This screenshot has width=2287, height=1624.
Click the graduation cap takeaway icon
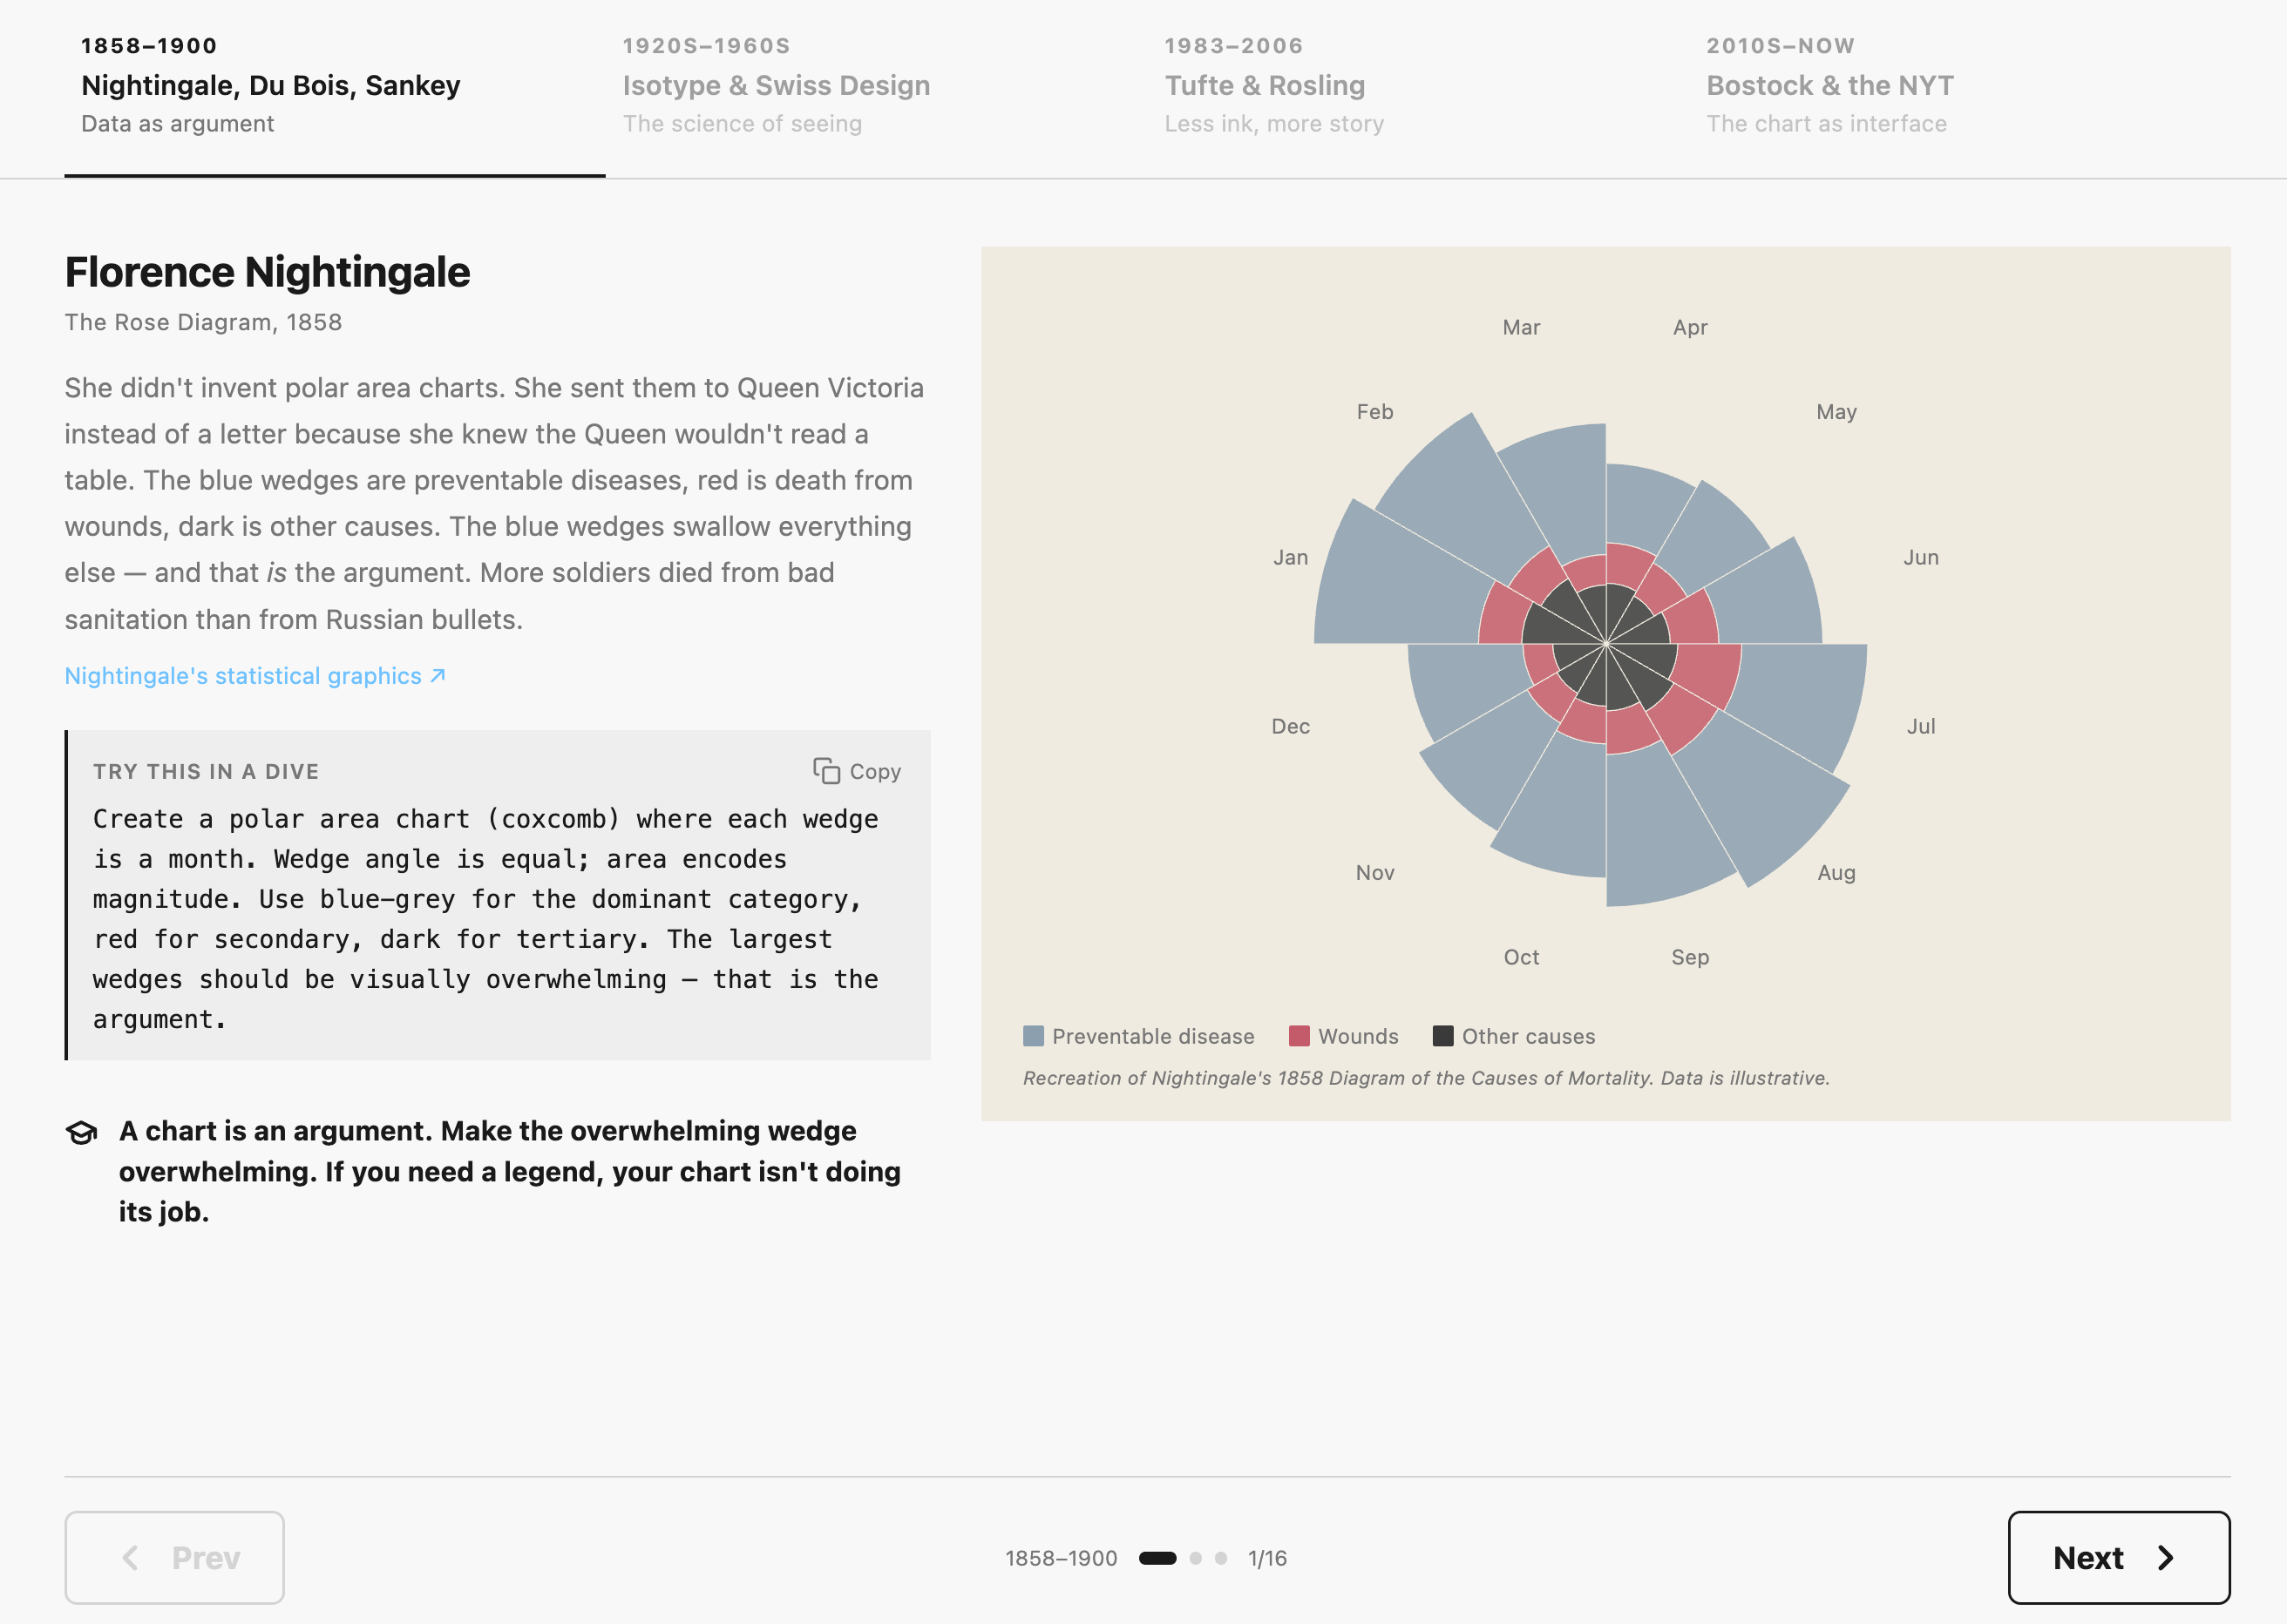click(82, 1132)
